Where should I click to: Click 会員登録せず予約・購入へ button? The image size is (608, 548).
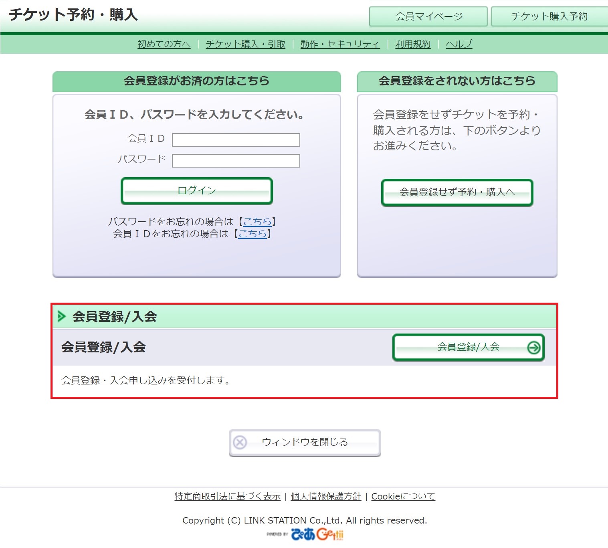457,192
